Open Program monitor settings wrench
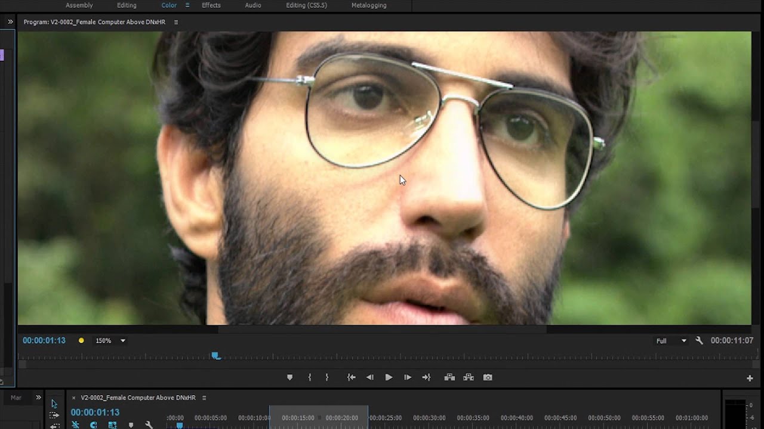The height and width of the screenshot is (429, 764). point(699,341)
